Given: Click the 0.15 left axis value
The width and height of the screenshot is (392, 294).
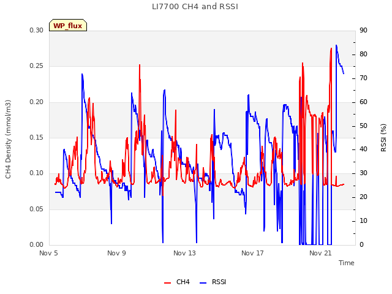Looking at the screenshot, I should coord(36,137).
